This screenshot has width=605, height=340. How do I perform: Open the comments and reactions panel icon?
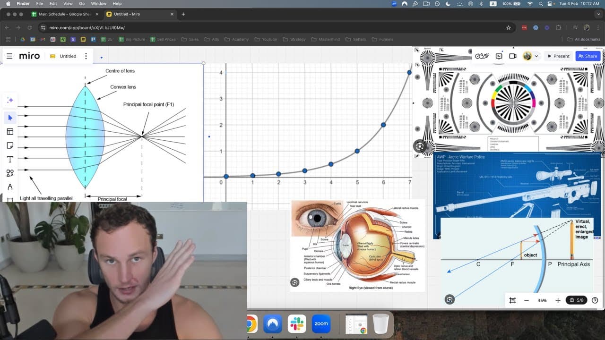point(499,56)
